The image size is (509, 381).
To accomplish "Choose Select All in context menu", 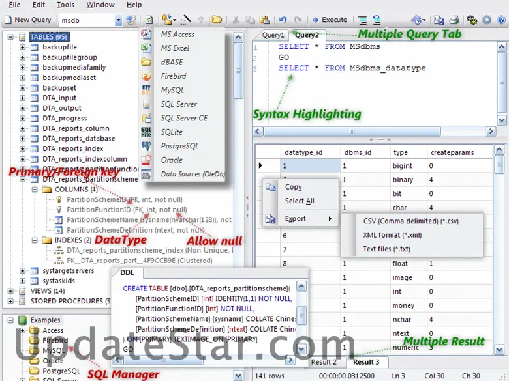I will point(300,201).
